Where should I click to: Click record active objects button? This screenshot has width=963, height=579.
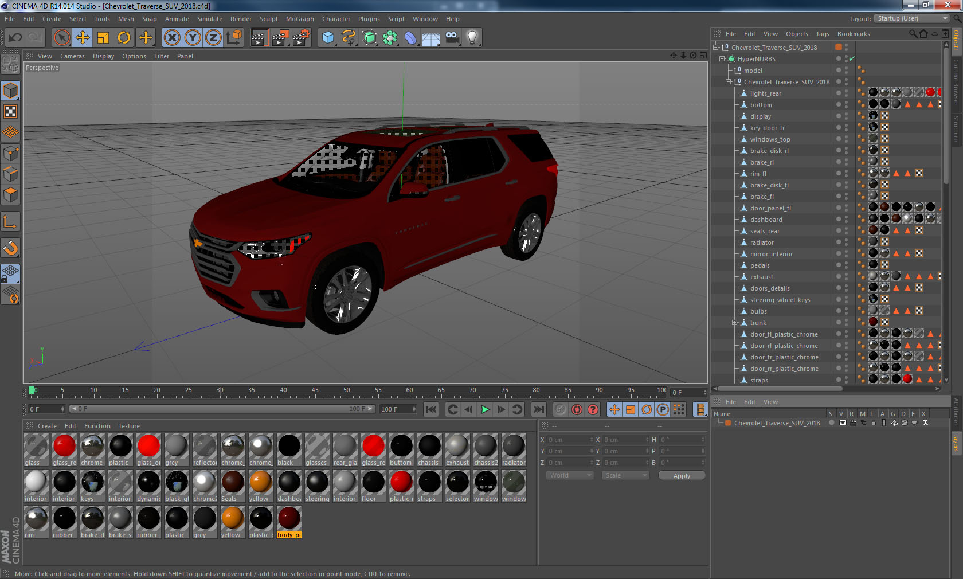[561, 409]
